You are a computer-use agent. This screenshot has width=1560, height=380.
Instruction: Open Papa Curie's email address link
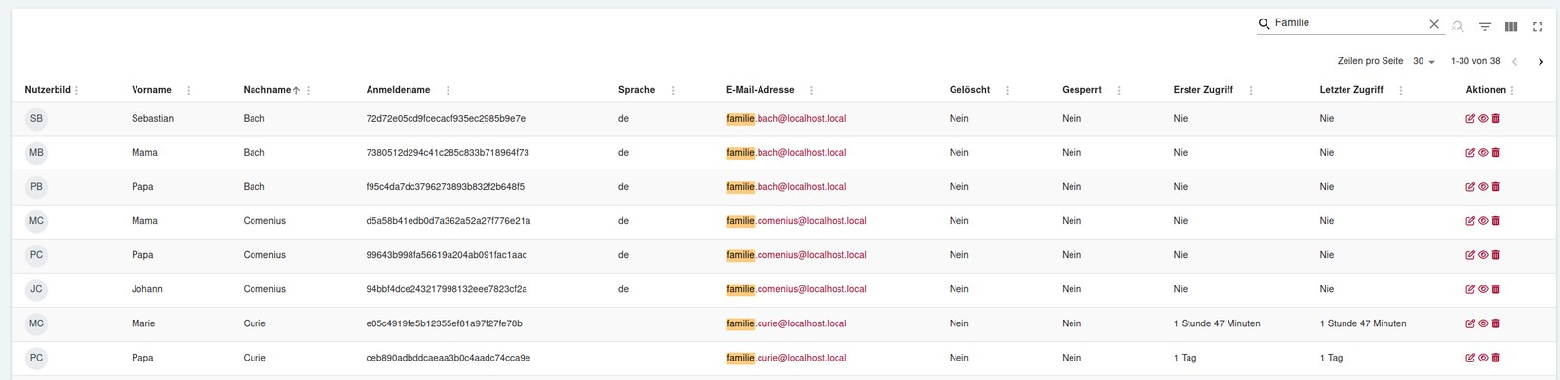tap(787, 358)
